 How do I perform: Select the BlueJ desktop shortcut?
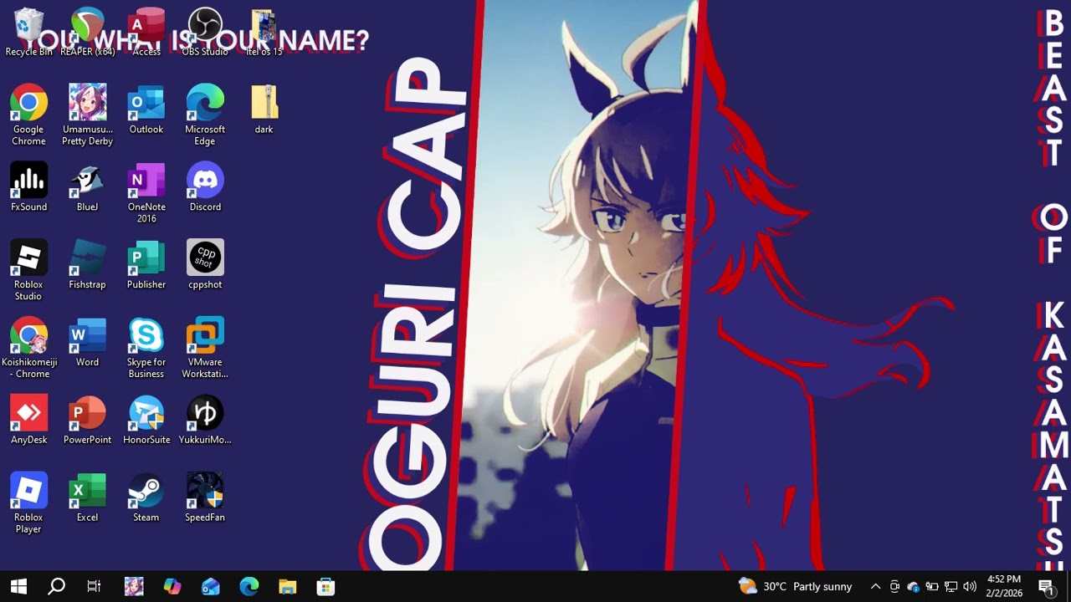(87, 186)
